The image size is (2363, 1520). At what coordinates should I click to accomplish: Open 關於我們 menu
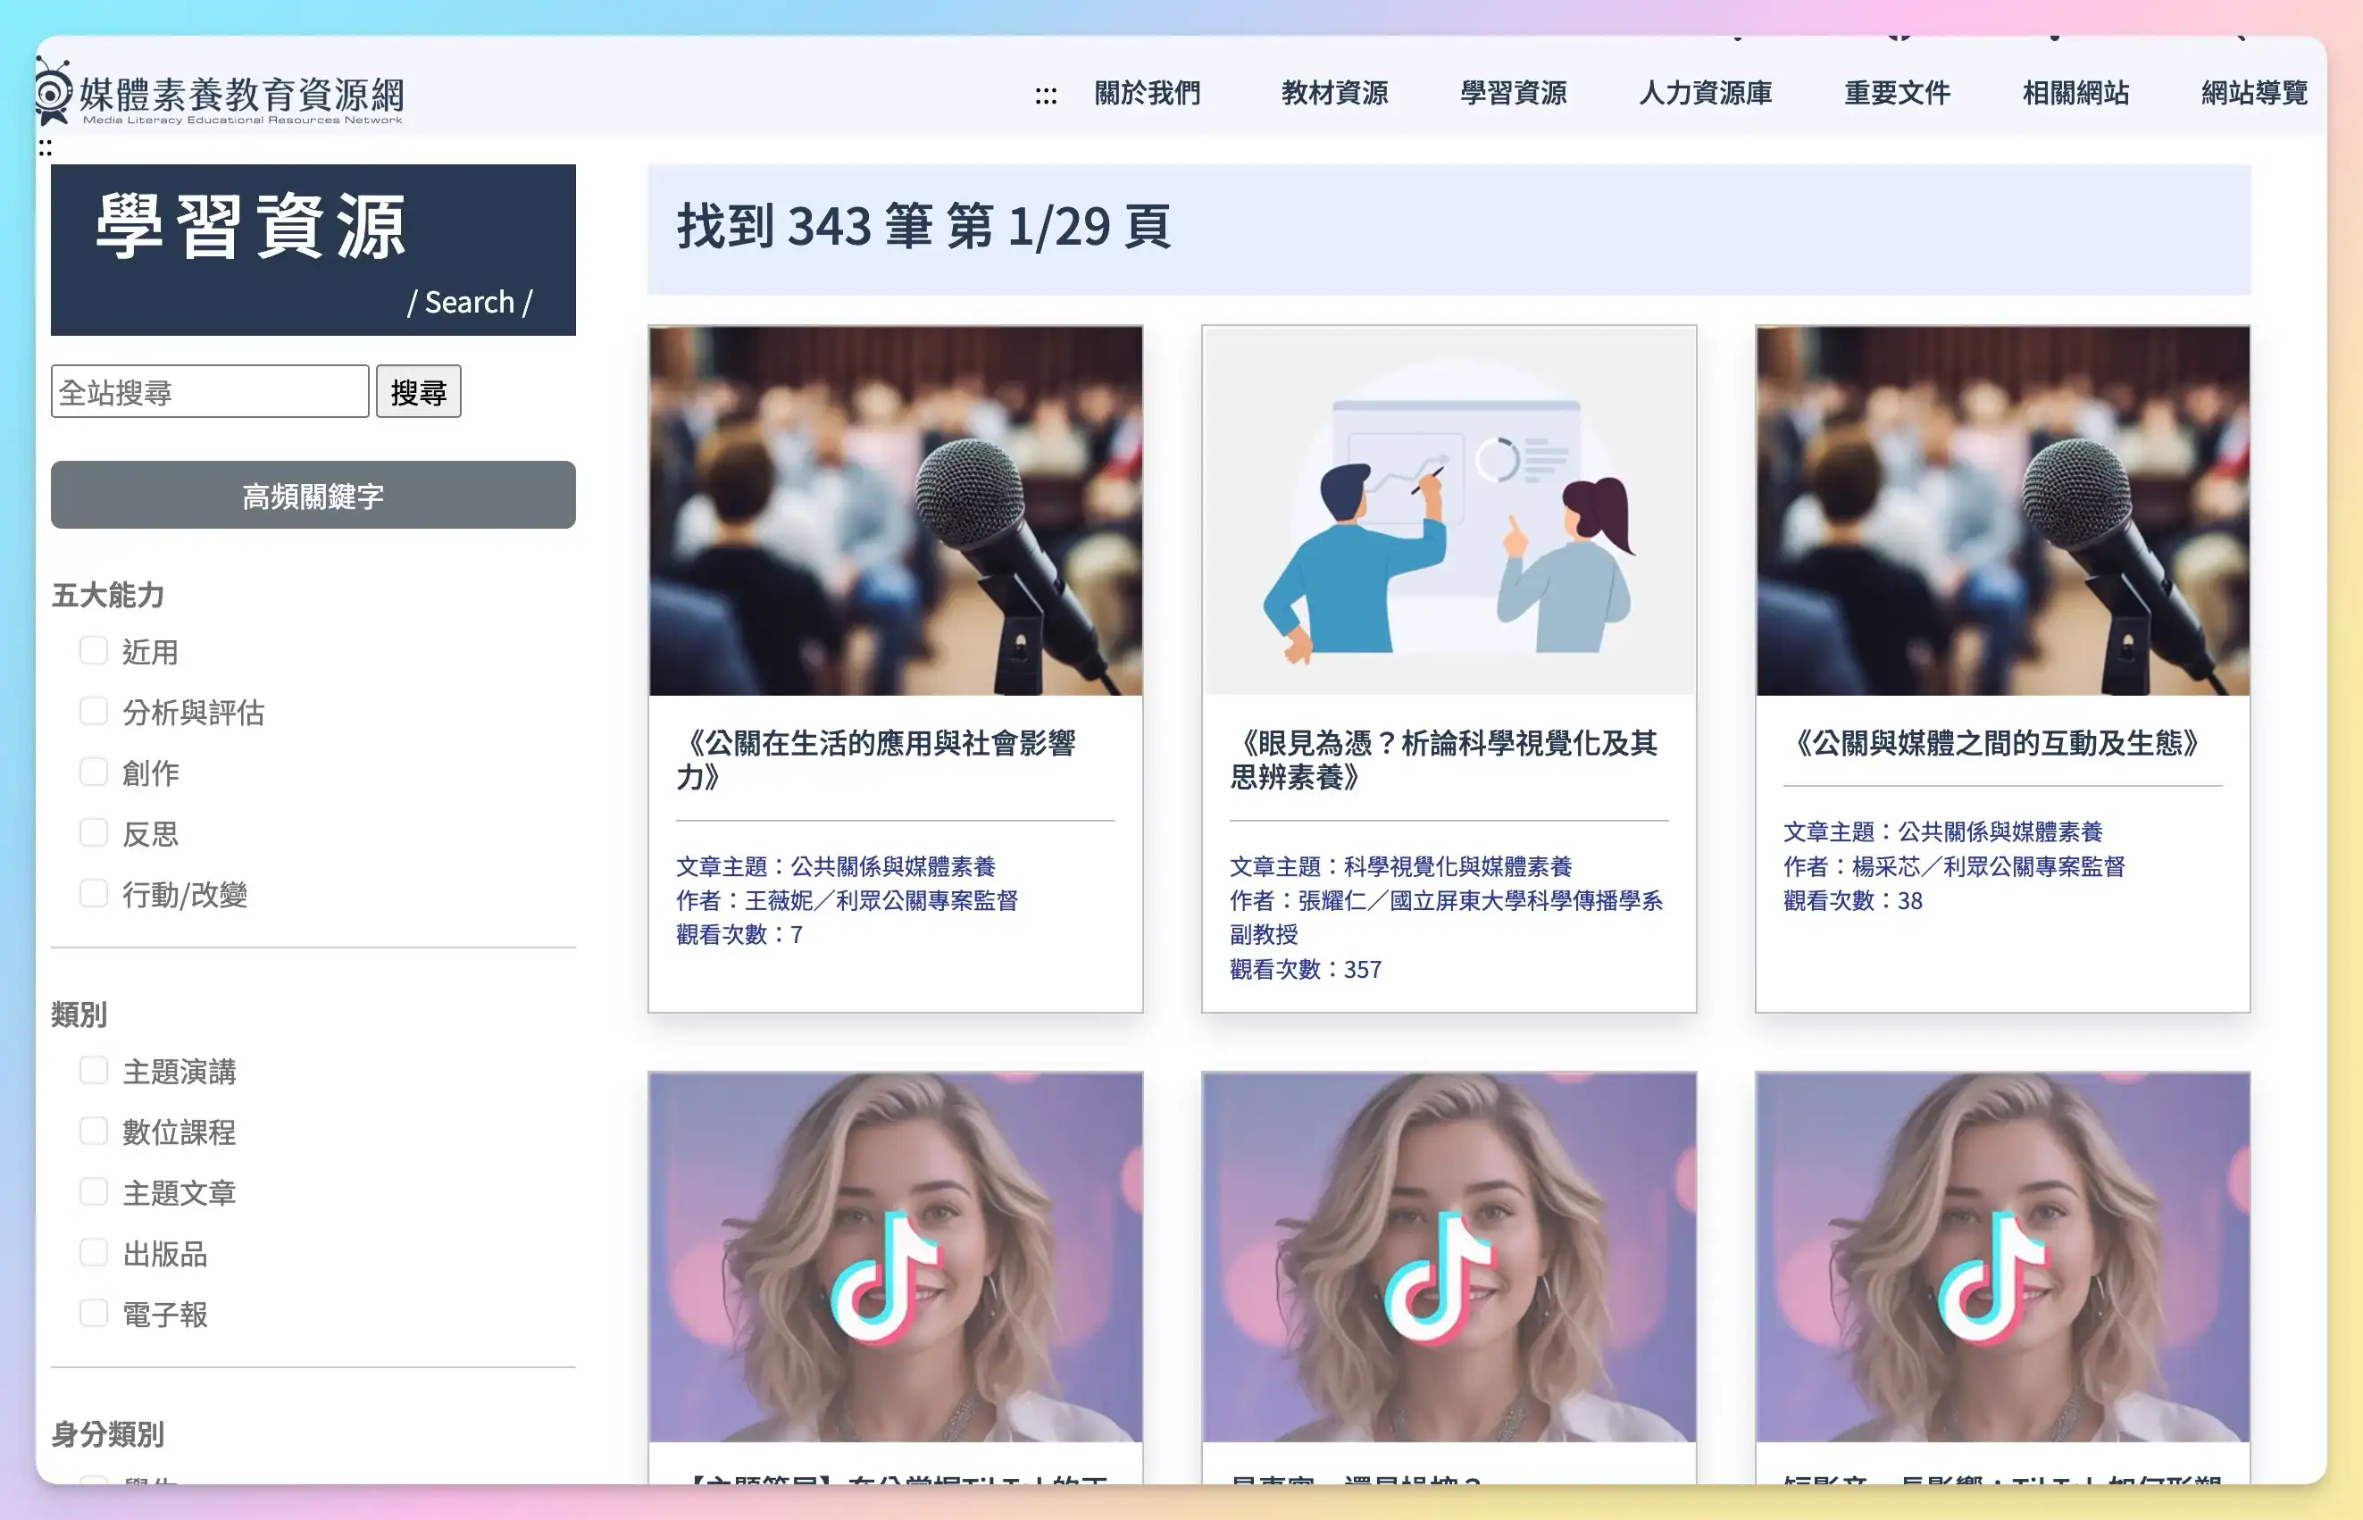(x=1147, y=93)
